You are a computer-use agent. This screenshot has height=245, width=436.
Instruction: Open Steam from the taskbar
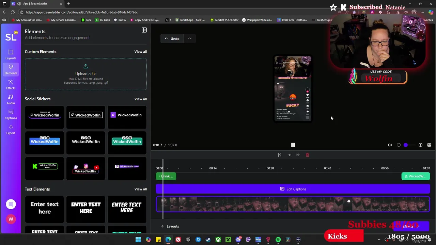click(x=208, y=240)
